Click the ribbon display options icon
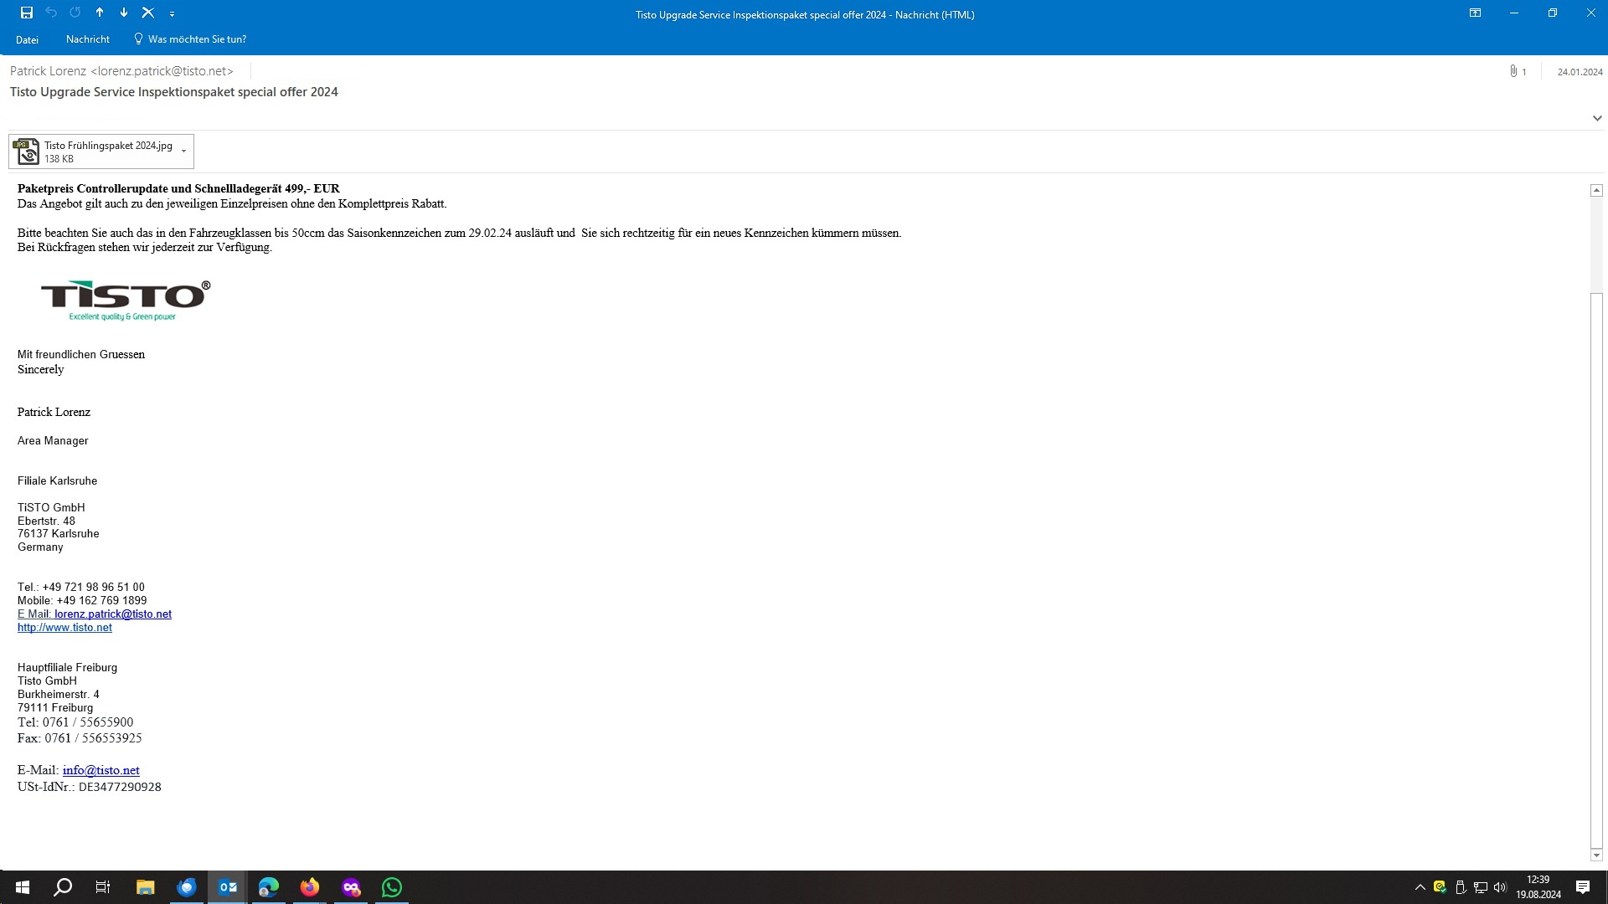This screenshot has height=904, width=1608. click(x=1475, y=13)
